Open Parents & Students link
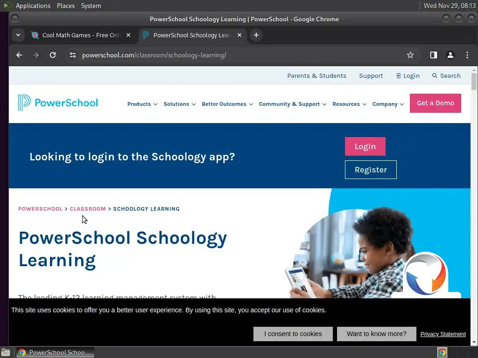 (316, 76)
